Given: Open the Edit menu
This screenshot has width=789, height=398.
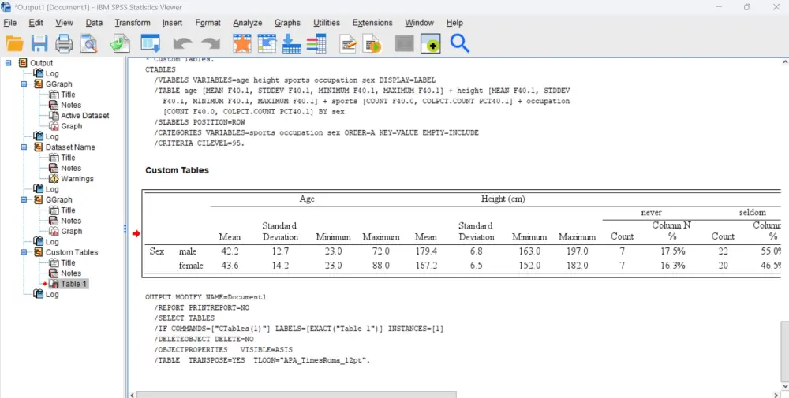Looking at the screenshot, I should (x=36, y=23).
